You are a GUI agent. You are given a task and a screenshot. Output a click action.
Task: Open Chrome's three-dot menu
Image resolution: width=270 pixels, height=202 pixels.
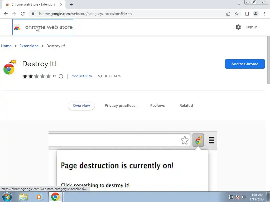tap(264, 14)
